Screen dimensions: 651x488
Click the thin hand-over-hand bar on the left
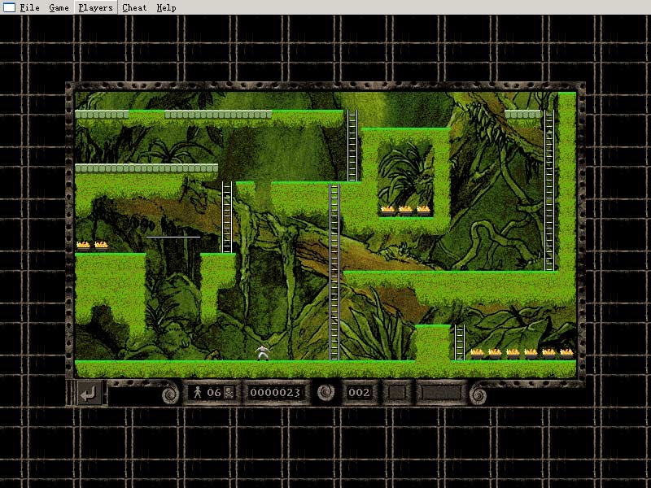[x=173, y=237]
